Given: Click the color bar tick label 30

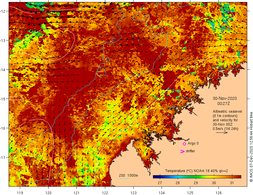Looking at the screenshot, I should pyautogui.click(x=214, y=183).
